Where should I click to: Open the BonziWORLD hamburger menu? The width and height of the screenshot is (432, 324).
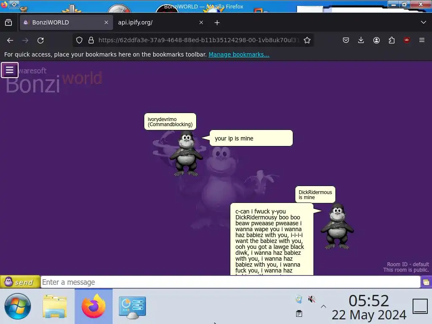[x=10, y=70]
